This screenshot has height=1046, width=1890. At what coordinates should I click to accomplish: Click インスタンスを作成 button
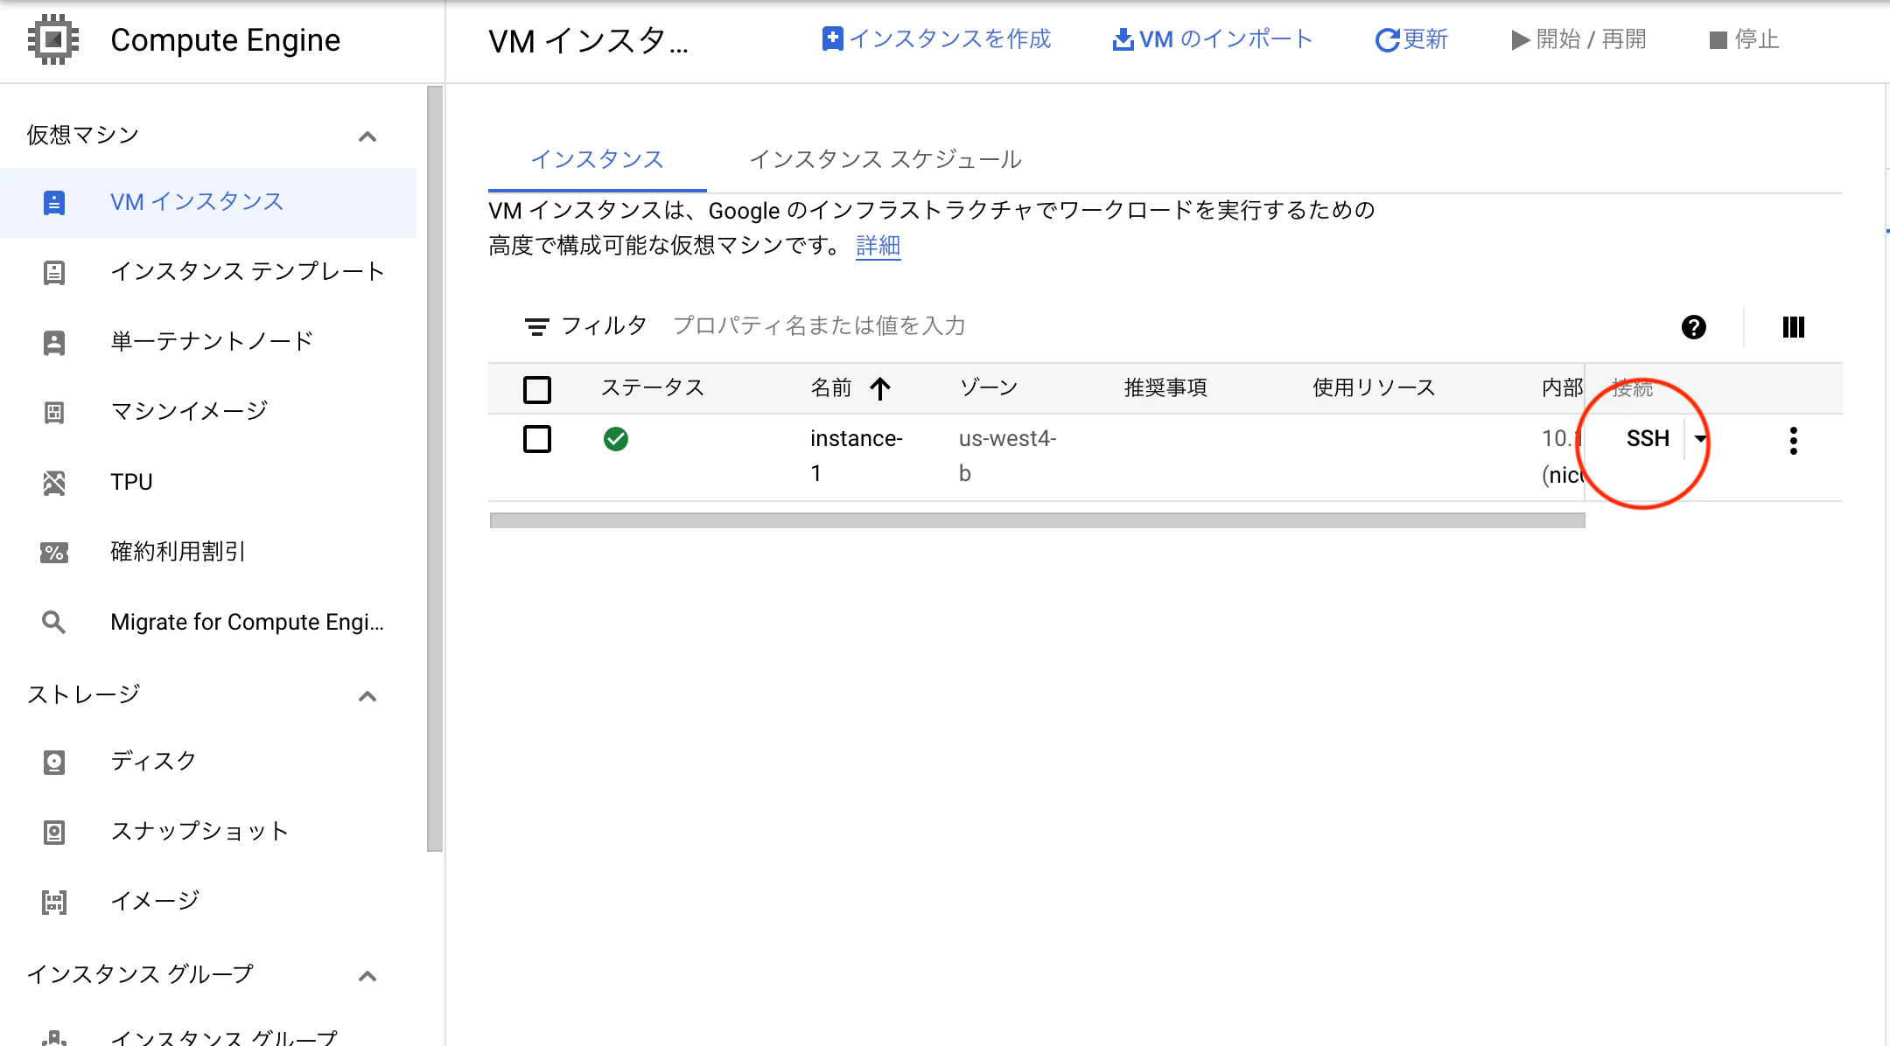coord(936,39)
